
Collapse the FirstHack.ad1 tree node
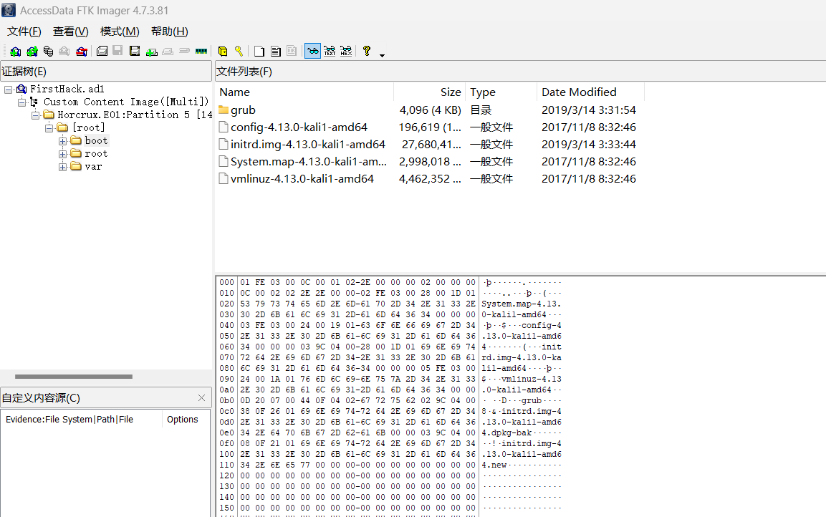[x=9, y=90]
